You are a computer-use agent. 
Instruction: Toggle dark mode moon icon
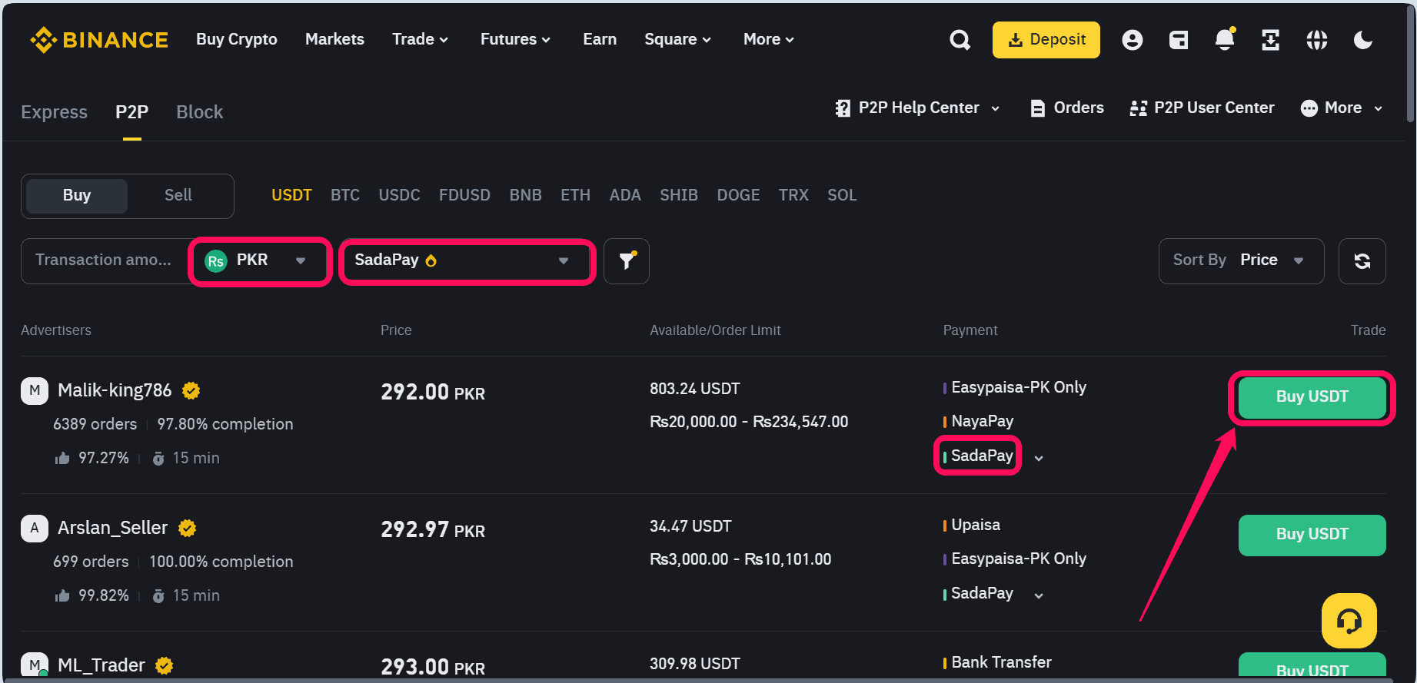[x=1363, y=40]
